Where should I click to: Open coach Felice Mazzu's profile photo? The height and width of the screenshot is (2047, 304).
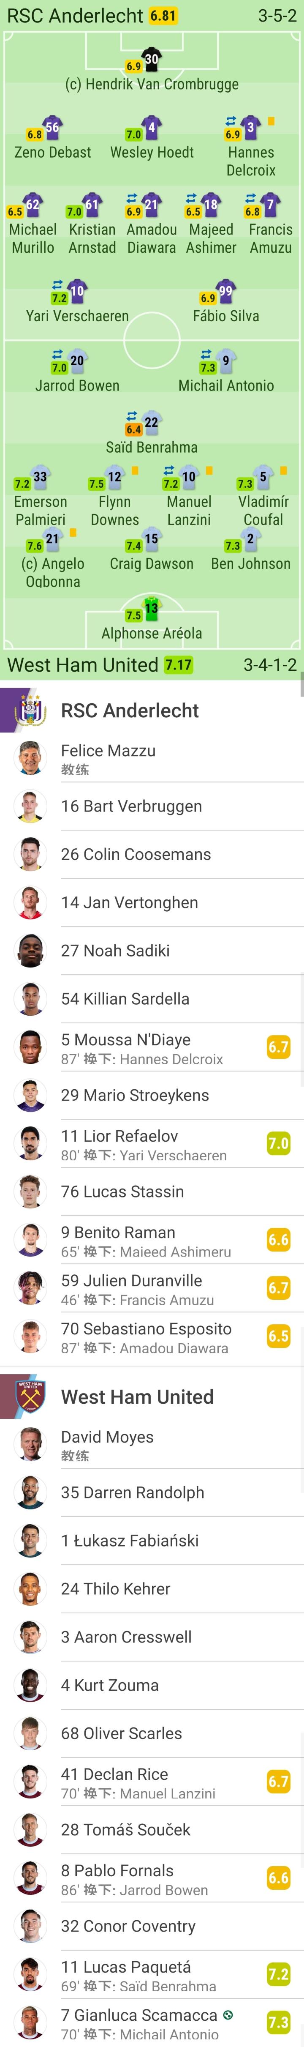pyautogui.click(x=31, y=758)
